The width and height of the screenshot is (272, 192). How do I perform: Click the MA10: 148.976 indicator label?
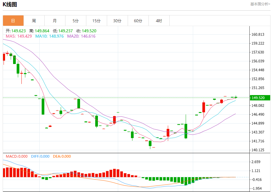click(49, 36)
